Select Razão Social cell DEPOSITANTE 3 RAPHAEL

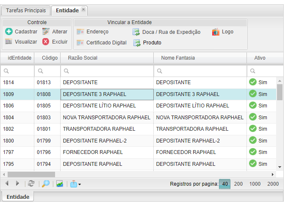point(107,94)
